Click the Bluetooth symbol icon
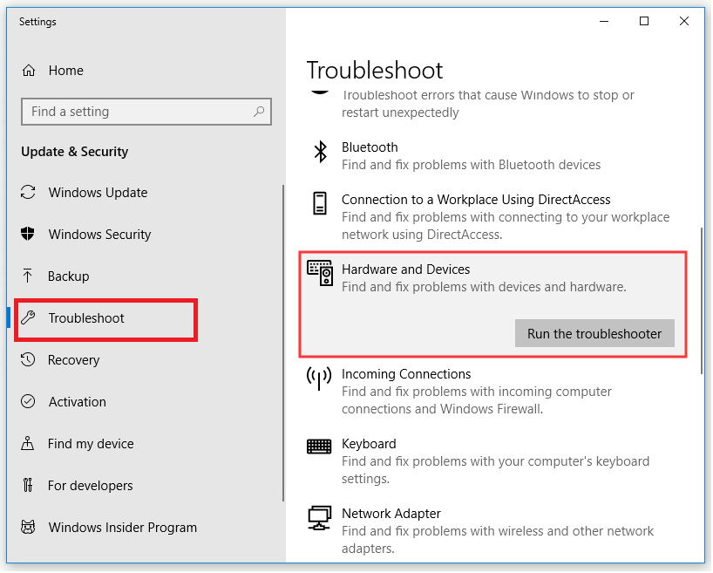 (x=321, y=152)
